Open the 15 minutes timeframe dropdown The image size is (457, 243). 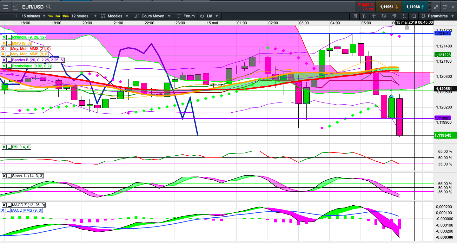(33, 16)
